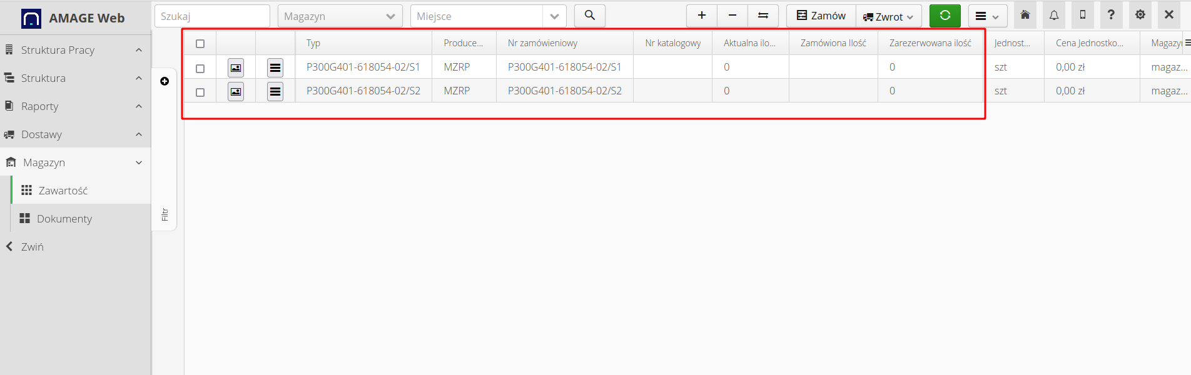This screenshot has height=375, width=1191.
Task: Click the green refresh button
Action: [x=945, y=16]
